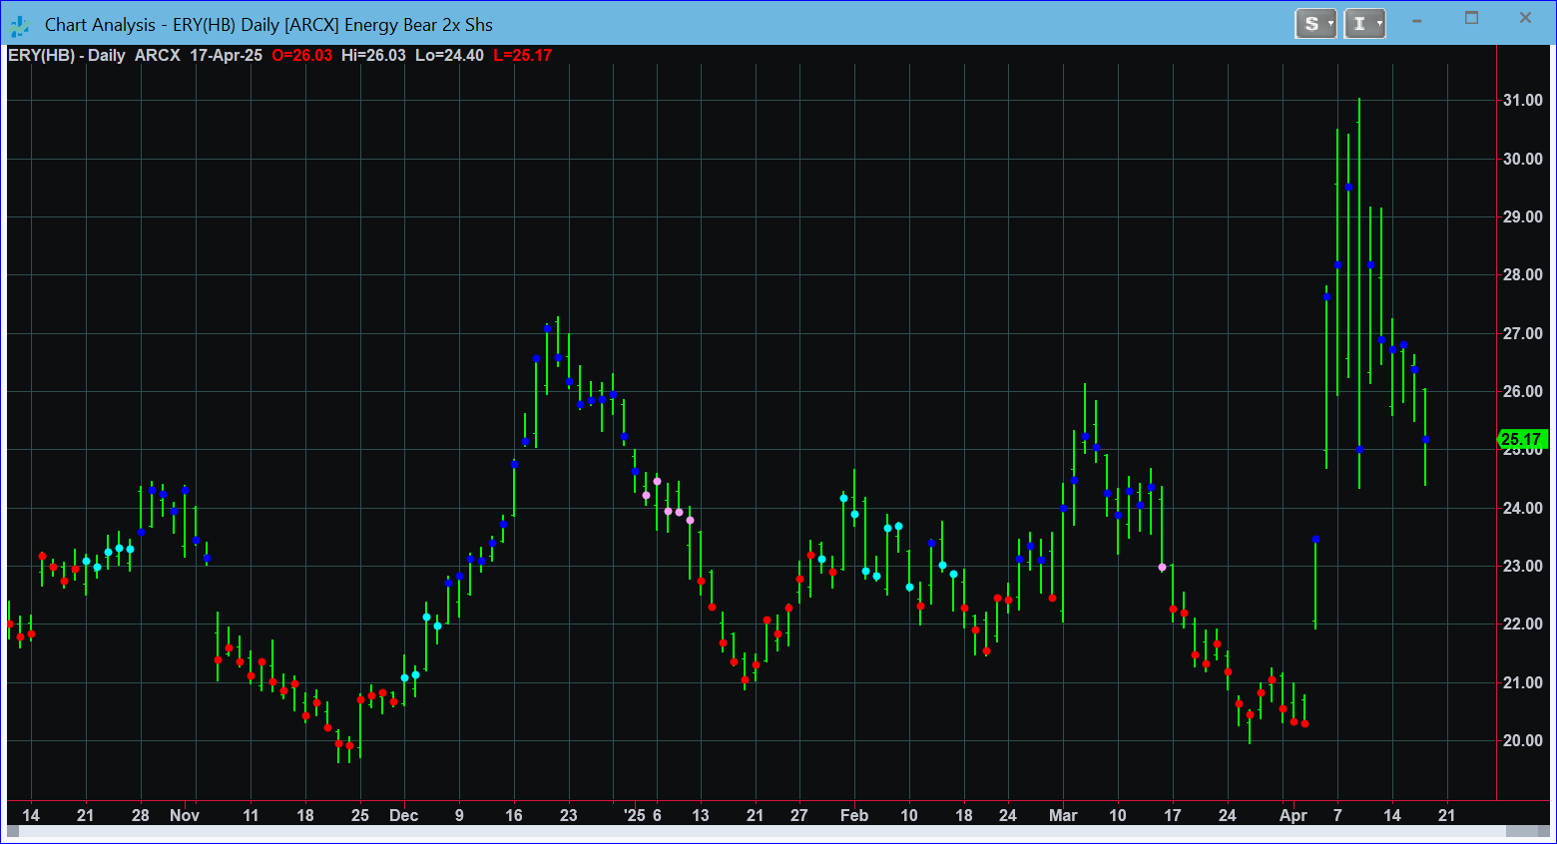Viewport: 1557px width, 844px height.
Task: Click the '9' date label after Dec
Action: (x=459, y=815)
